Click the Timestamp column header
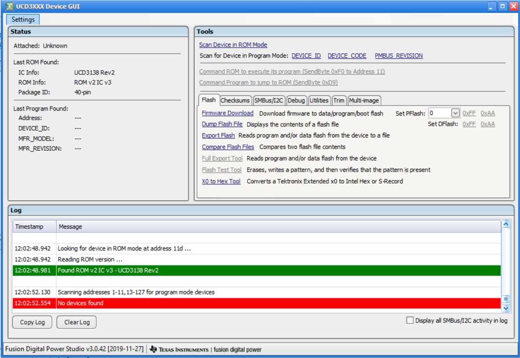 pos(35,227)
